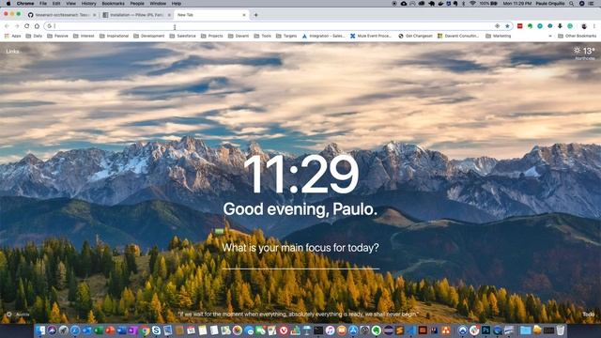Open Terminal from the Dock
This screenshot has height=338, width=601.
click(x=318, y=330)
